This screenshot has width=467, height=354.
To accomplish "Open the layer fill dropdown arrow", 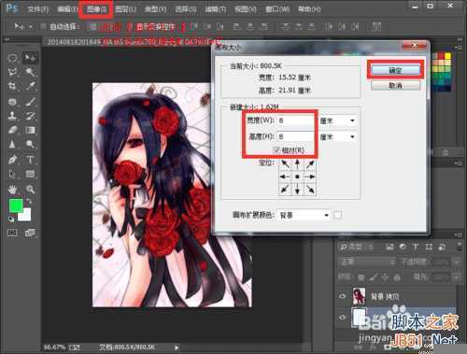I will tap(457, 276).
